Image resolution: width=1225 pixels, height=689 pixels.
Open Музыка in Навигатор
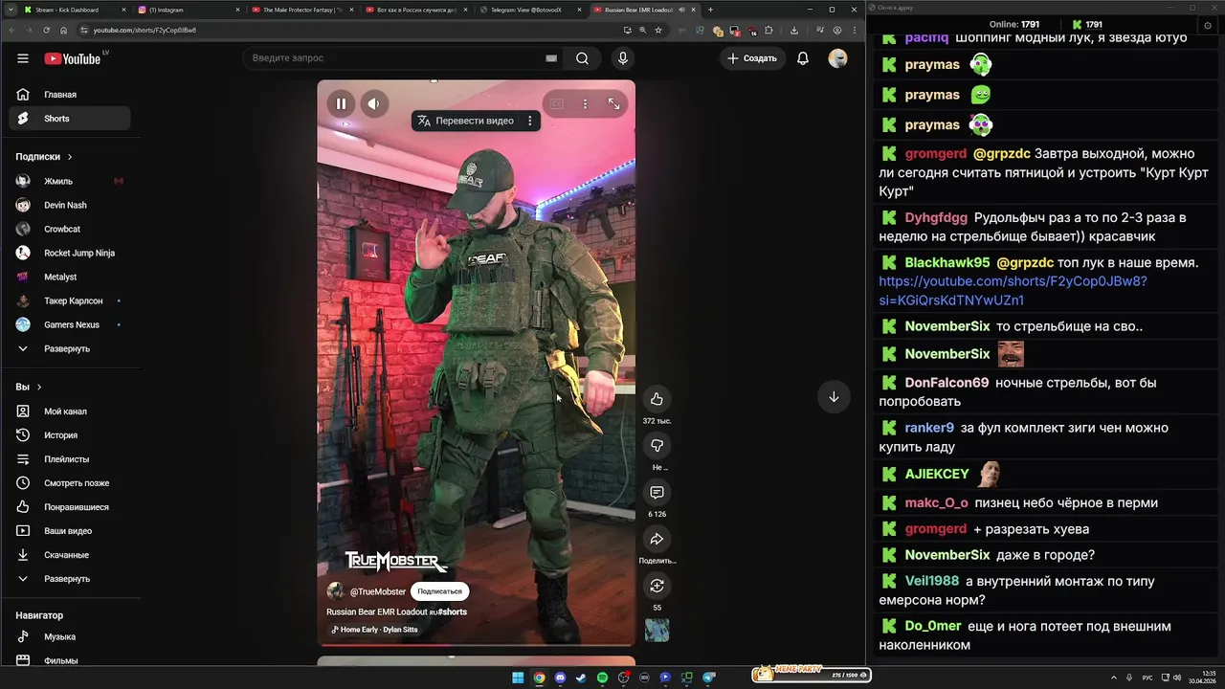pyautogui.click(x=69, y=636)
